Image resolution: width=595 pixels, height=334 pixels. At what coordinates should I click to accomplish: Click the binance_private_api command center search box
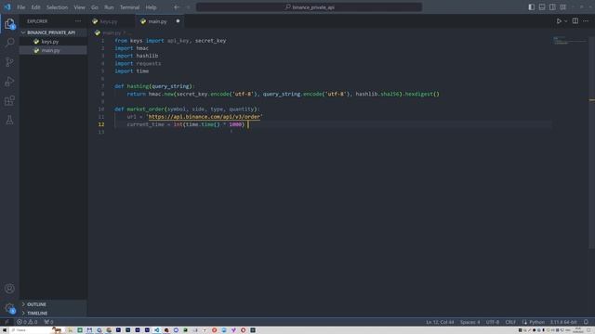point(309,7)
